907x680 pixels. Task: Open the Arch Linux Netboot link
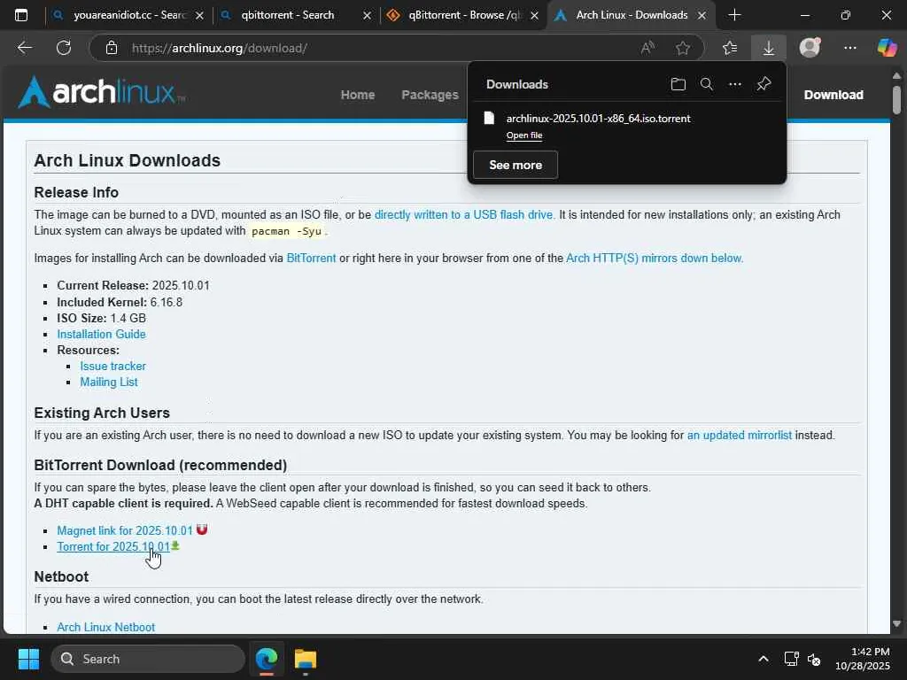(106, 628)
